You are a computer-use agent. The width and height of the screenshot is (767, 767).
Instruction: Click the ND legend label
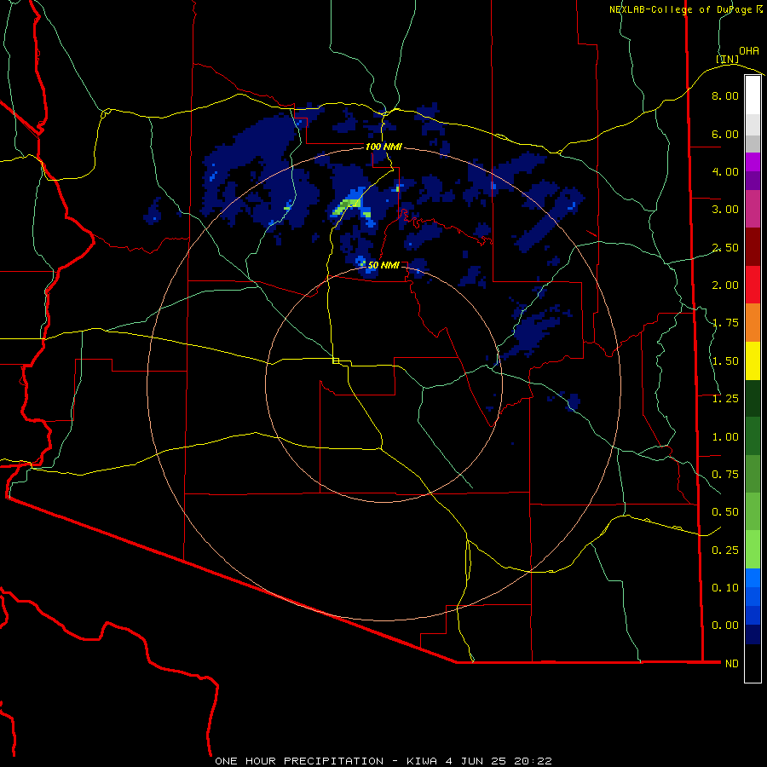pyautogui.click(x=732, y=664)
